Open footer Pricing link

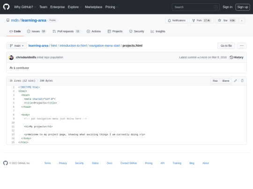[x=149, y=163]
